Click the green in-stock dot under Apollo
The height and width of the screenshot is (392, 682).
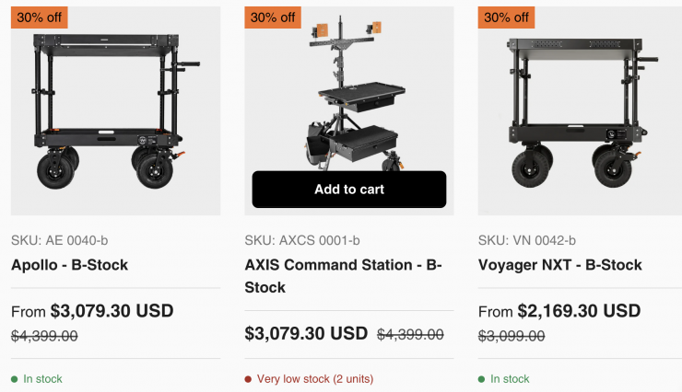click(x=15, y=379)
